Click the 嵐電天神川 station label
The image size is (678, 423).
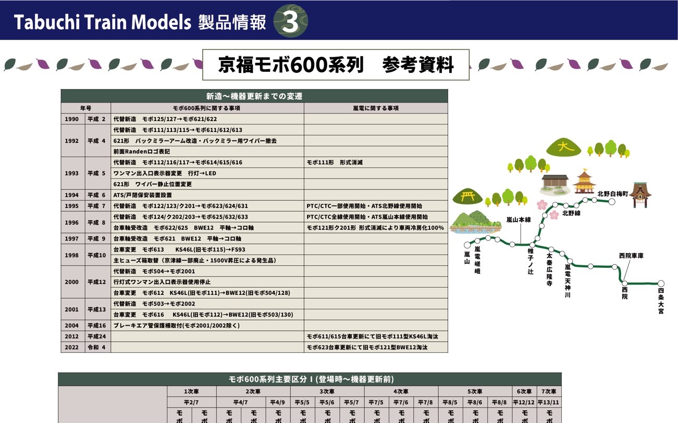568,281
